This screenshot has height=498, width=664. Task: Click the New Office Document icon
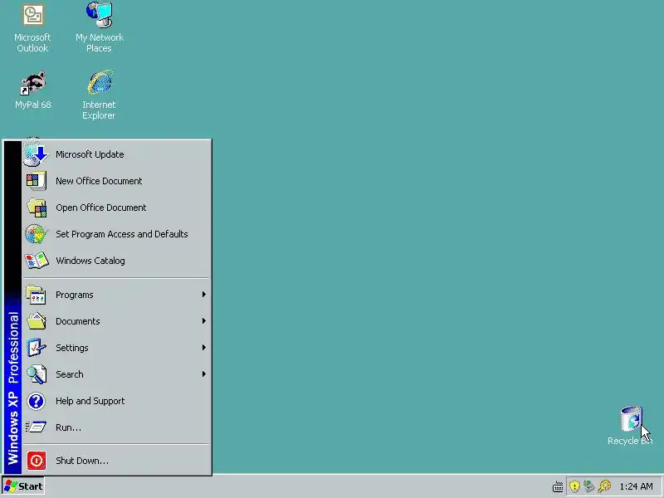click(36, 181)
